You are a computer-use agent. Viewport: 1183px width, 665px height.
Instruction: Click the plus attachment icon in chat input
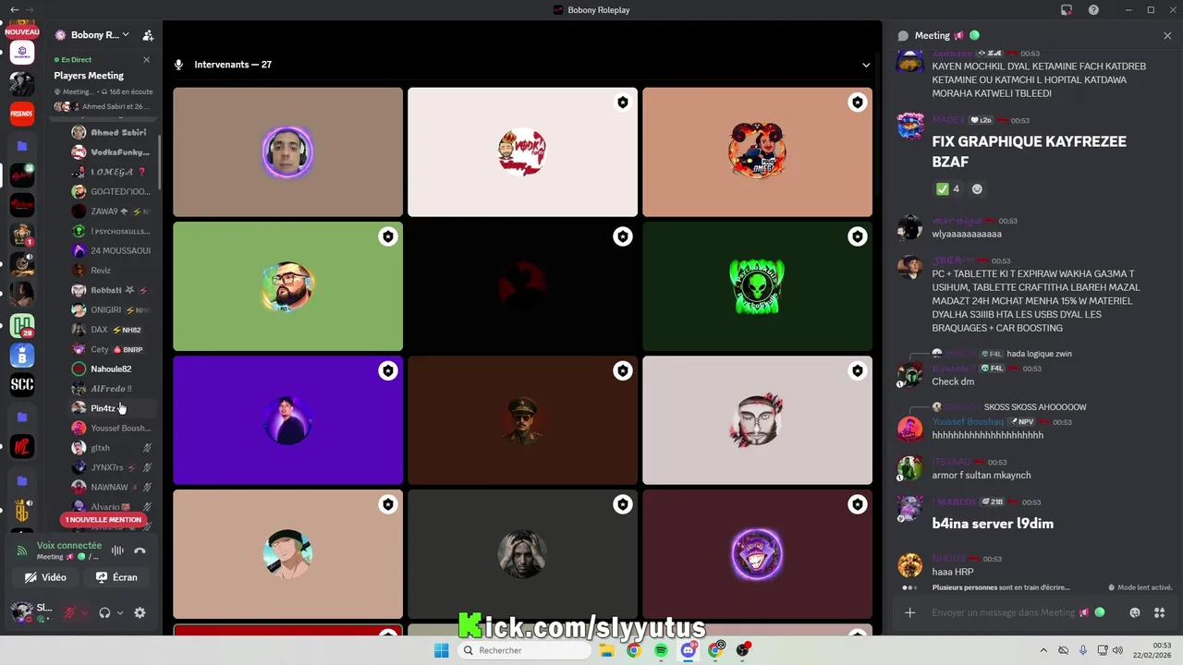(x=910, y=612)
